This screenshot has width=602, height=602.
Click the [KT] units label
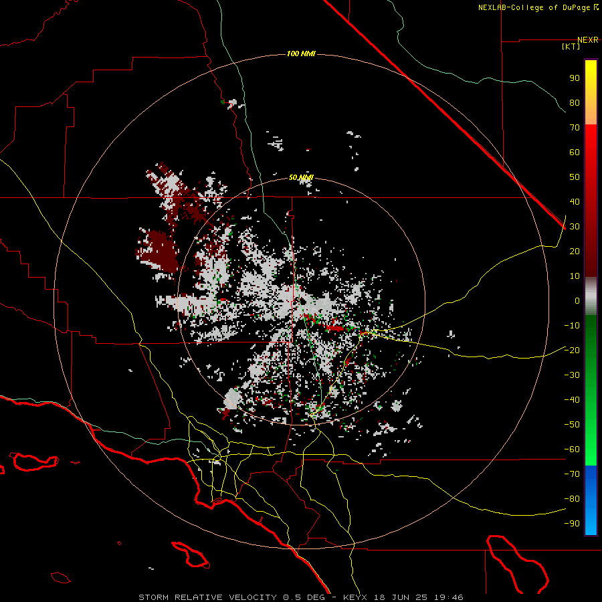point(571,46)
